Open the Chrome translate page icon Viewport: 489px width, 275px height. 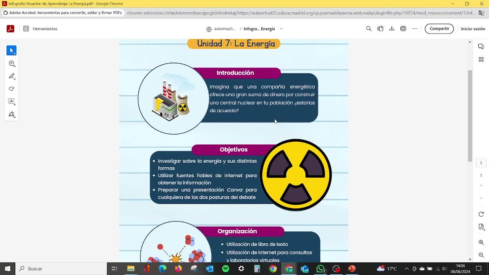(481, 13)
